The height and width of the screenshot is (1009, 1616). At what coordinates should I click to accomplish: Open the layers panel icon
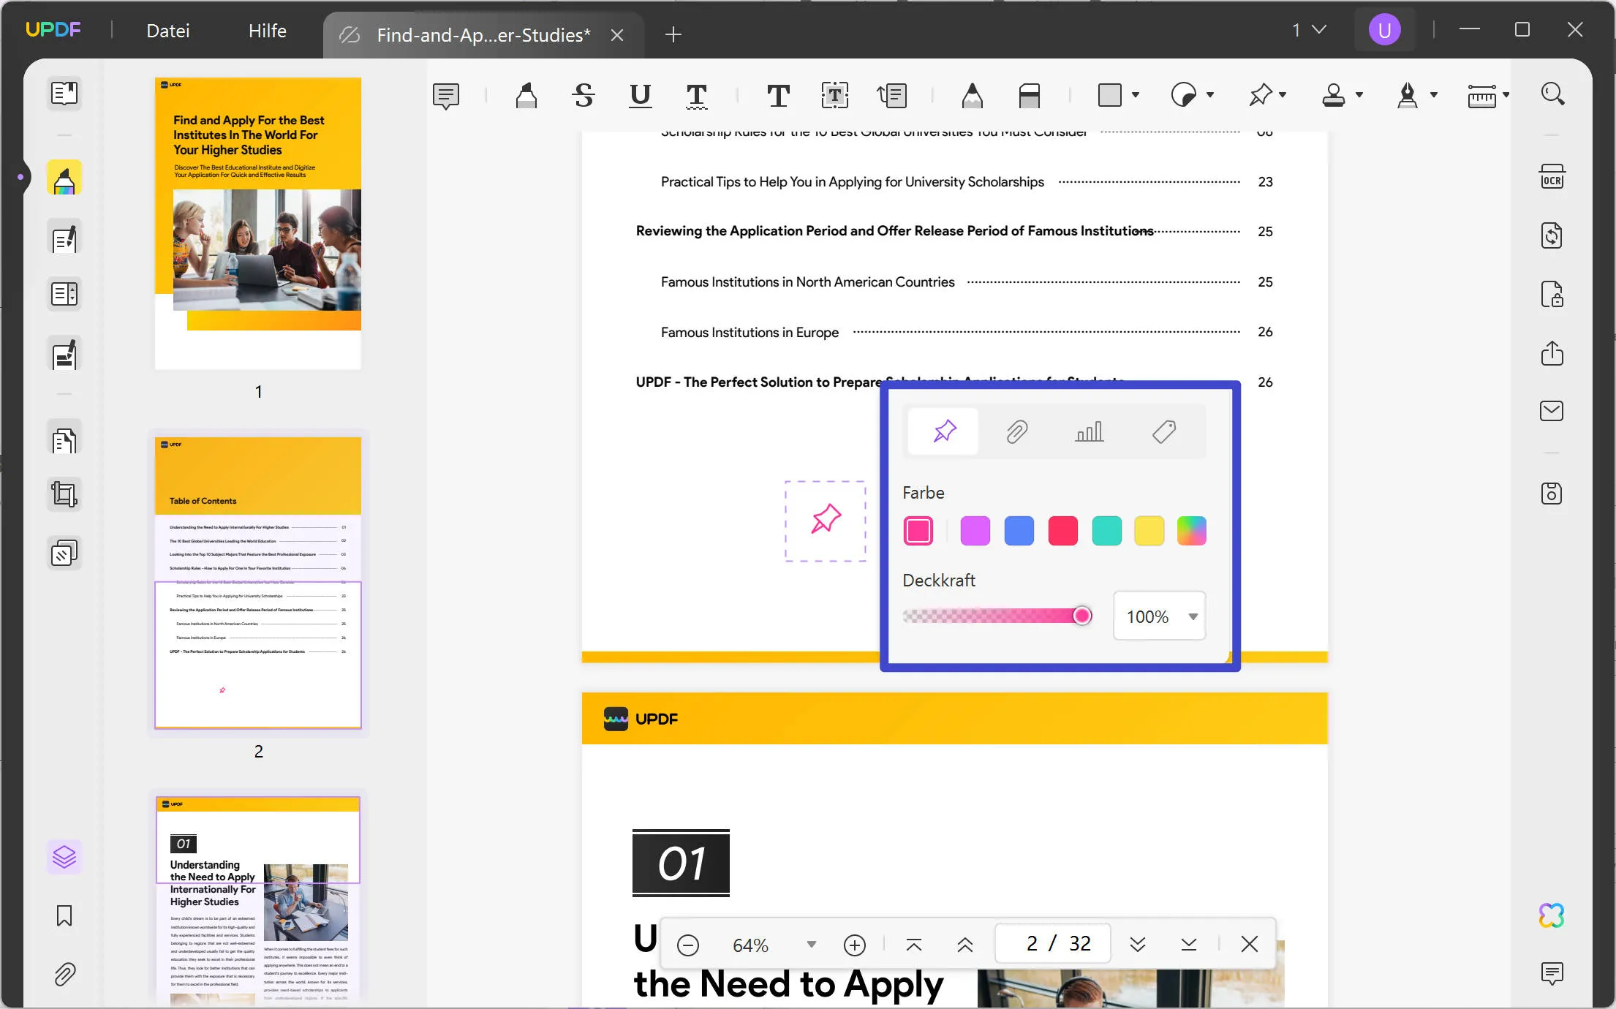click(x=64, y=857)
